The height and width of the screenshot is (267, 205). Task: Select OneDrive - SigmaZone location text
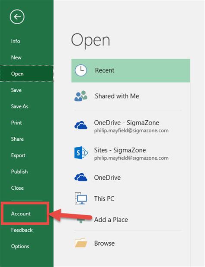tap(127, 122)
